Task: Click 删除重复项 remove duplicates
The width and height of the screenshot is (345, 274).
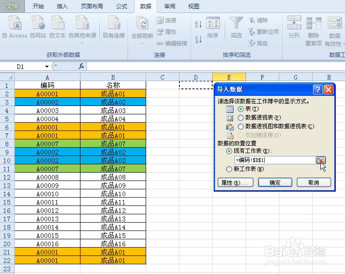Action: click(x=314, y=31)
